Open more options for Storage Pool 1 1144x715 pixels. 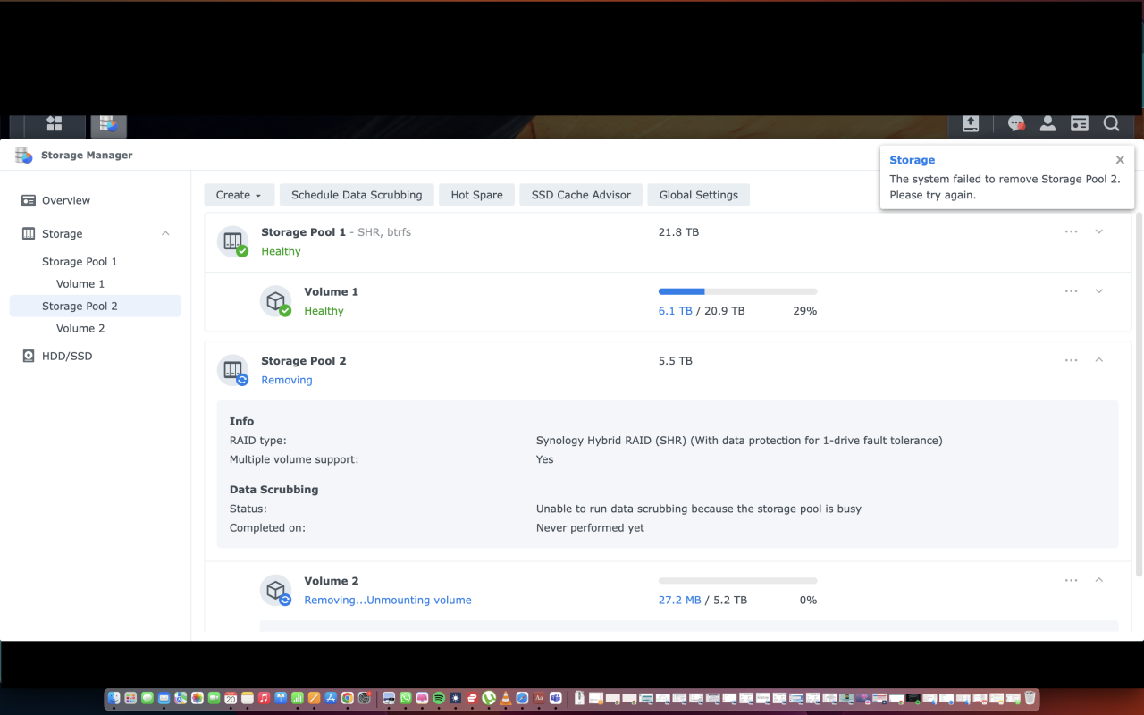(x=1071, y=231)
